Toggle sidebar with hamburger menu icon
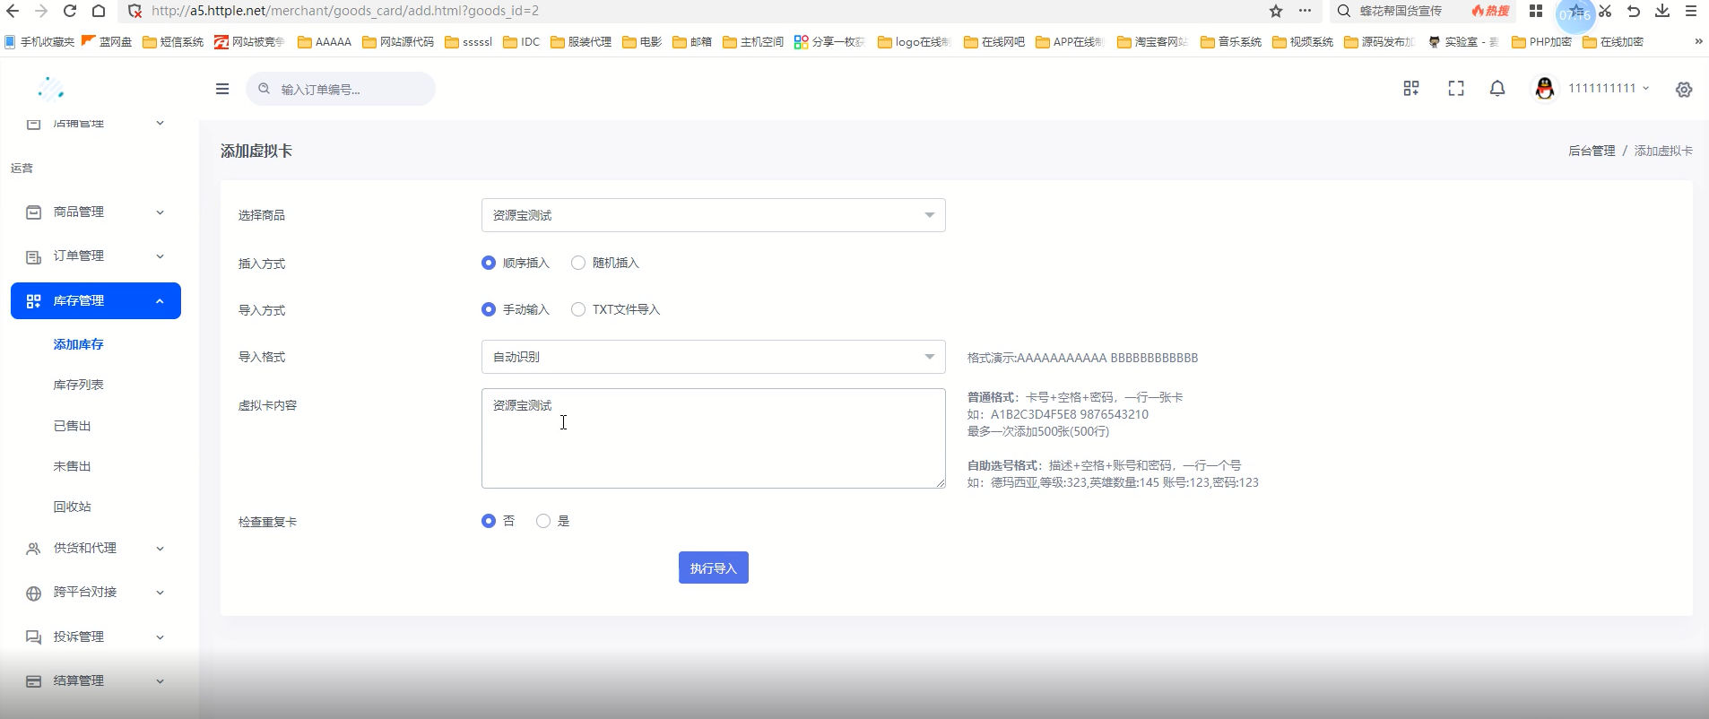 click(222, 89)
